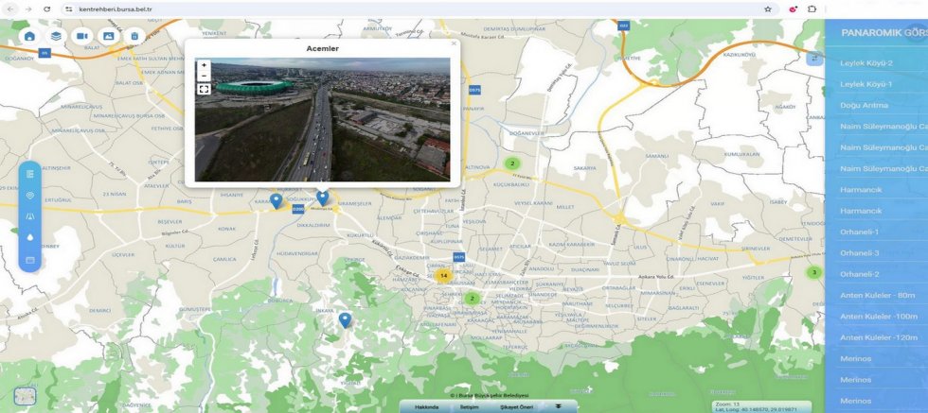Image resolution: width=928 pixels, height=413 pixels.
Task: Zoom in on the Acemler panorama
Action: pos(204,65)
